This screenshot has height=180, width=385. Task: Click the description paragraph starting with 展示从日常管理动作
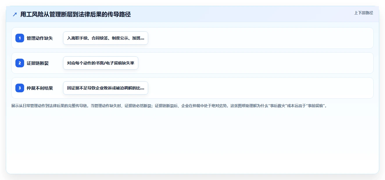[x=170, y=106]
